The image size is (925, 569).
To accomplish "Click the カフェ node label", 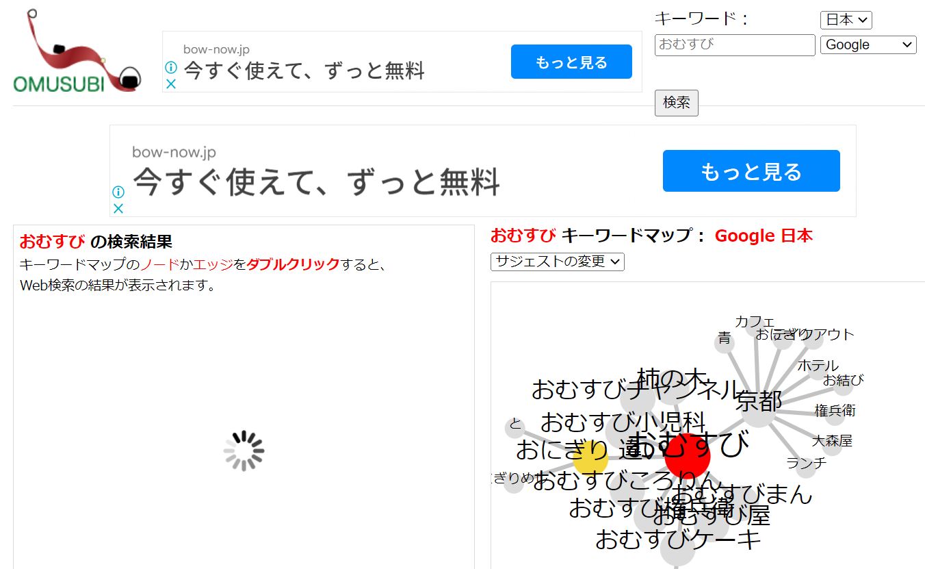I will [755, 322].
